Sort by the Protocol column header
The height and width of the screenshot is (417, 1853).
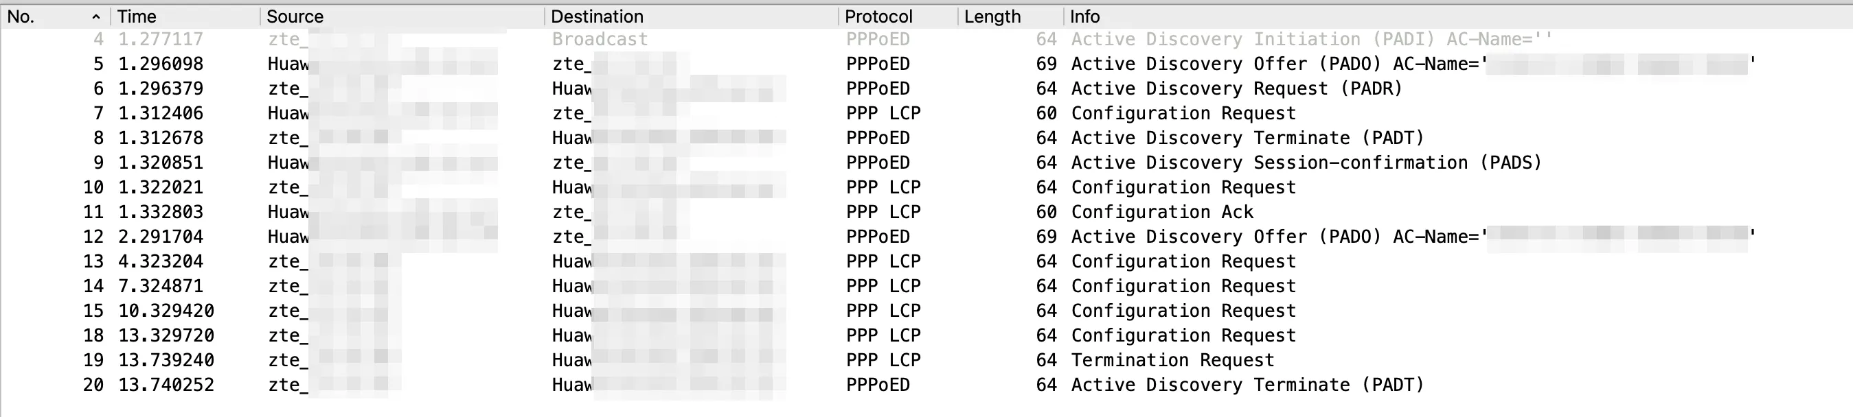pos(878,16)
